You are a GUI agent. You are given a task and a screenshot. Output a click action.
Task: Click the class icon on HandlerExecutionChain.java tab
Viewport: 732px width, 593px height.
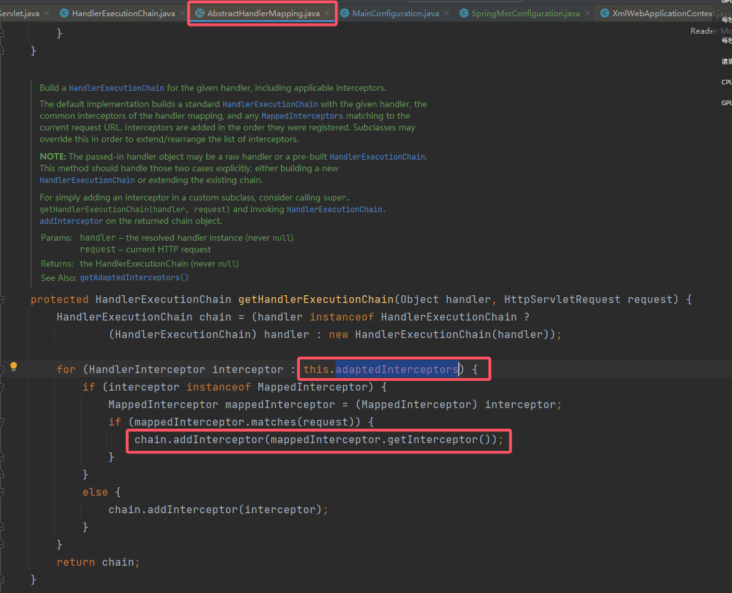pyautogui.click(x=64, y=14)
